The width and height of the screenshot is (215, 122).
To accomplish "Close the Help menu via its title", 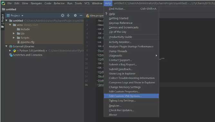I will point(108,3).
